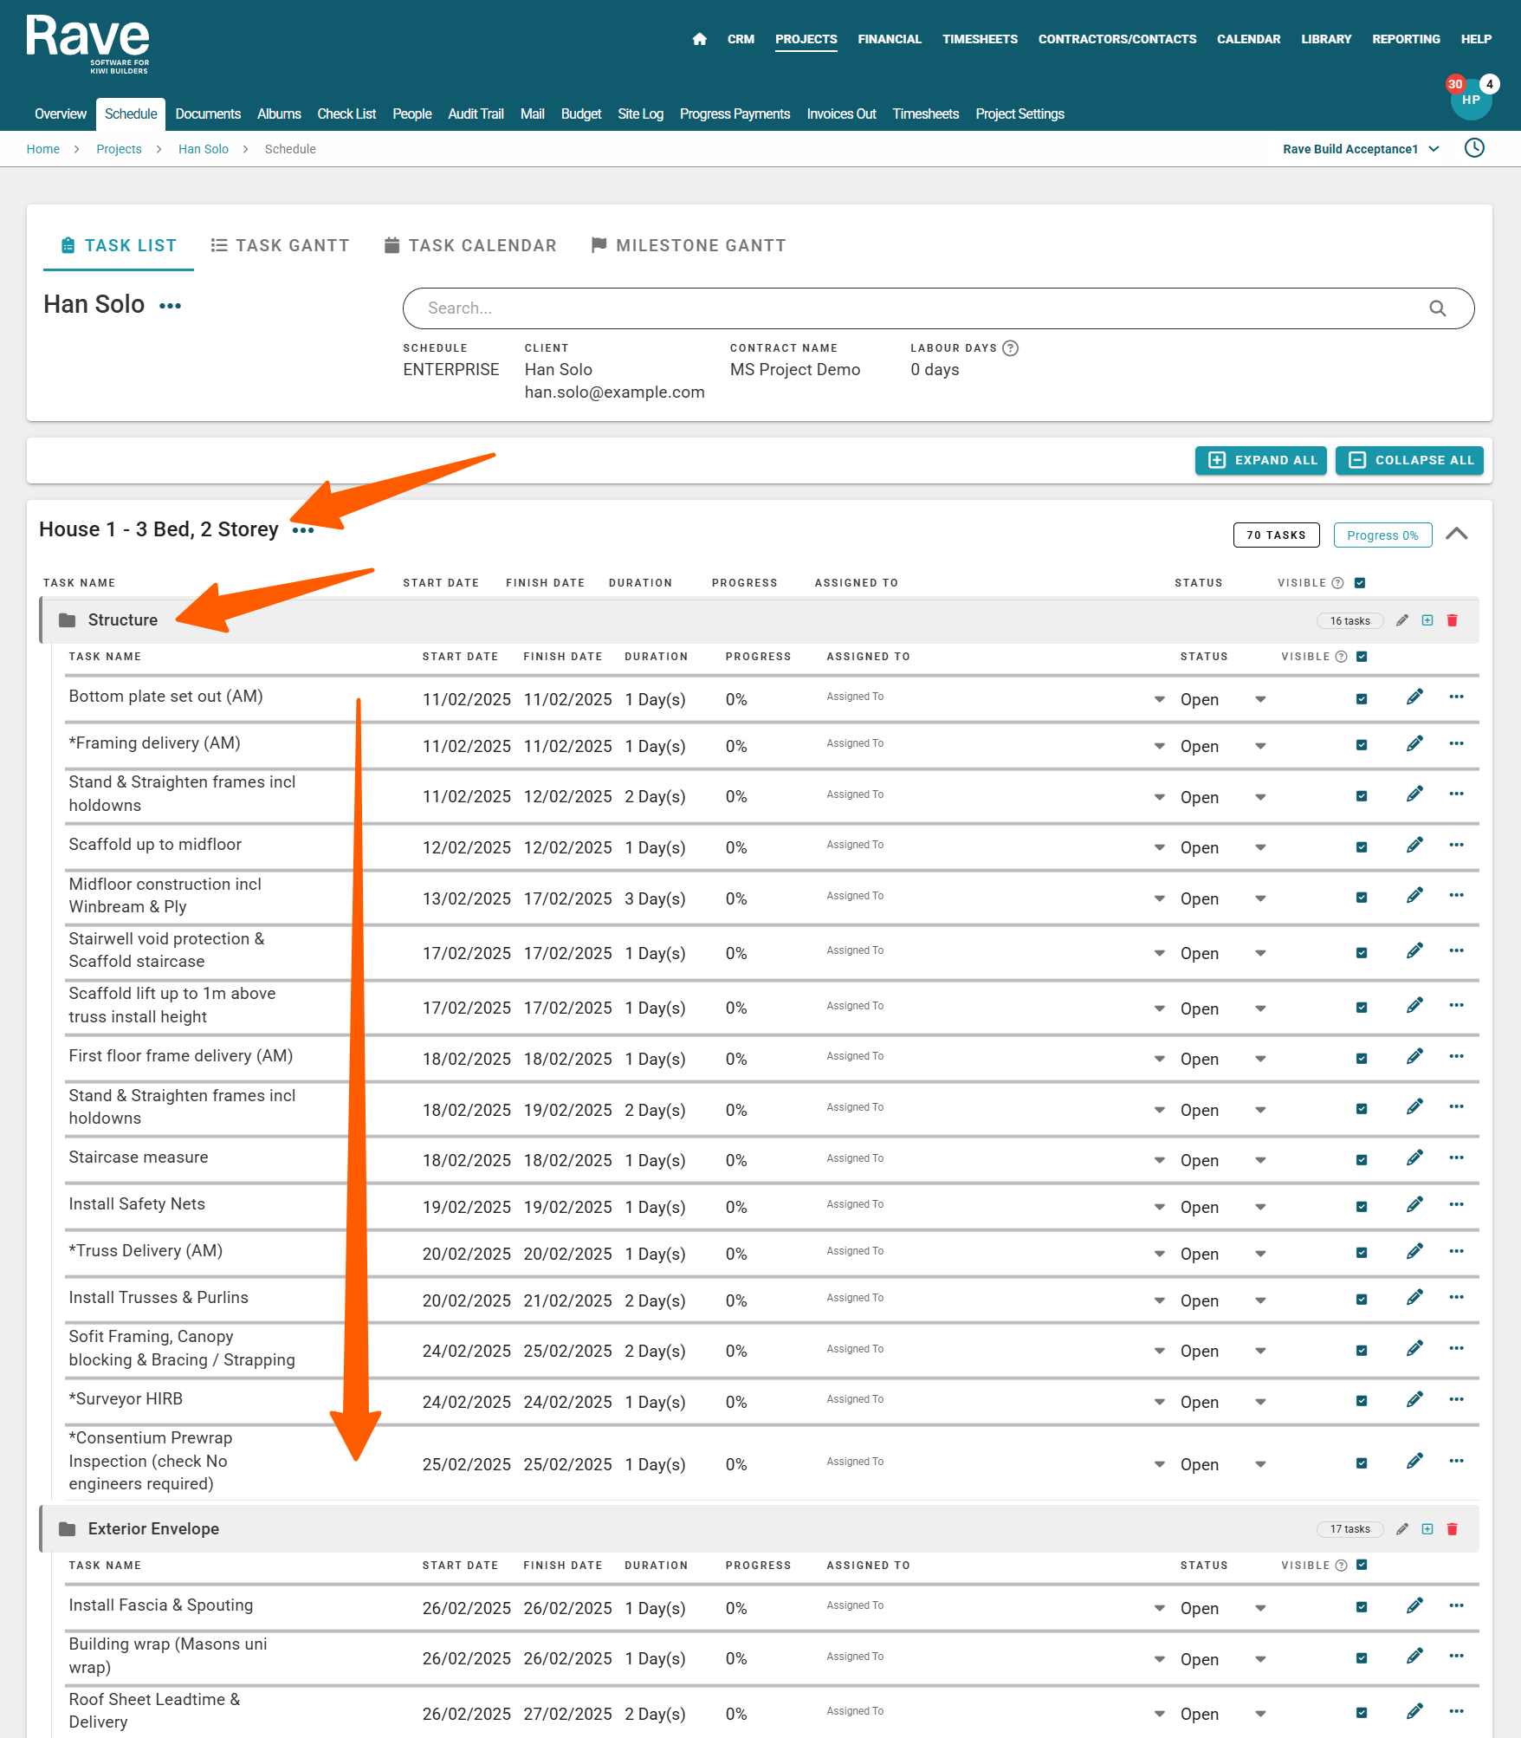Add task to Structure group plus icon

[1427, 620]
